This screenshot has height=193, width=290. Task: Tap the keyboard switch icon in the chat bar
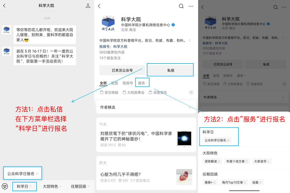pyautogui.click(x=5, y=186)
